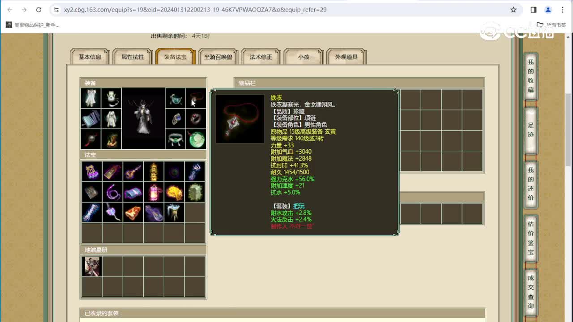Viewport: 573px width, 322px height.
Task: View site information icon in address bar
Action: coord(56,9)
